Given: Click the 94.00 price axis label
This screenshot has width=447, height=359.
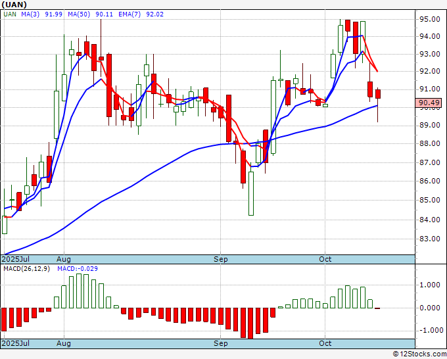Looking at the screenshot, I should (x=430, y=36).
